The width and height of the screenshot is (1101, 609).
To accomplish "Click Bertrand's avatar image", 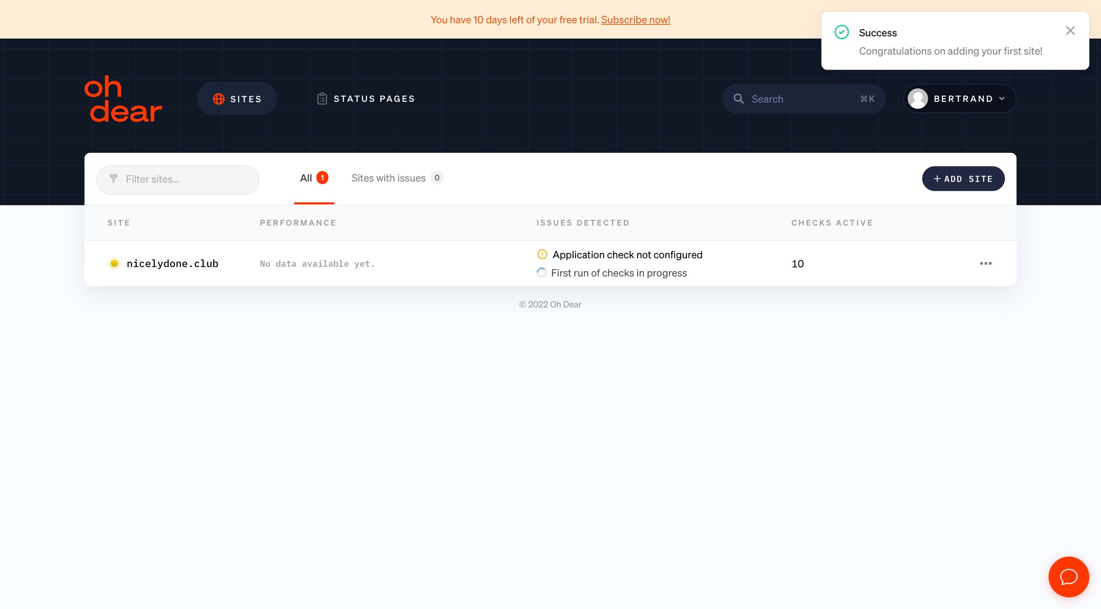I will (918, 99).
